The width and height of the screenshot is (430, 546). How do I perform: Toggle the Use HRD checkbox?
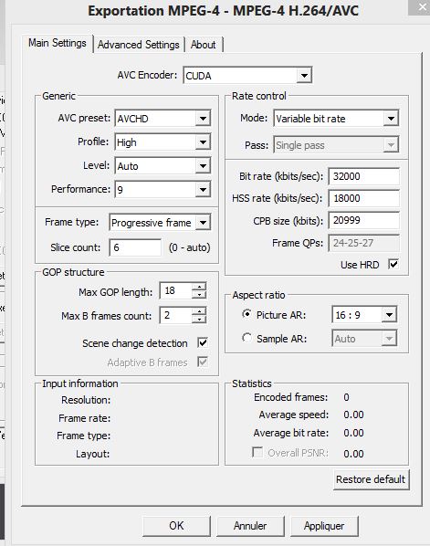393,264
